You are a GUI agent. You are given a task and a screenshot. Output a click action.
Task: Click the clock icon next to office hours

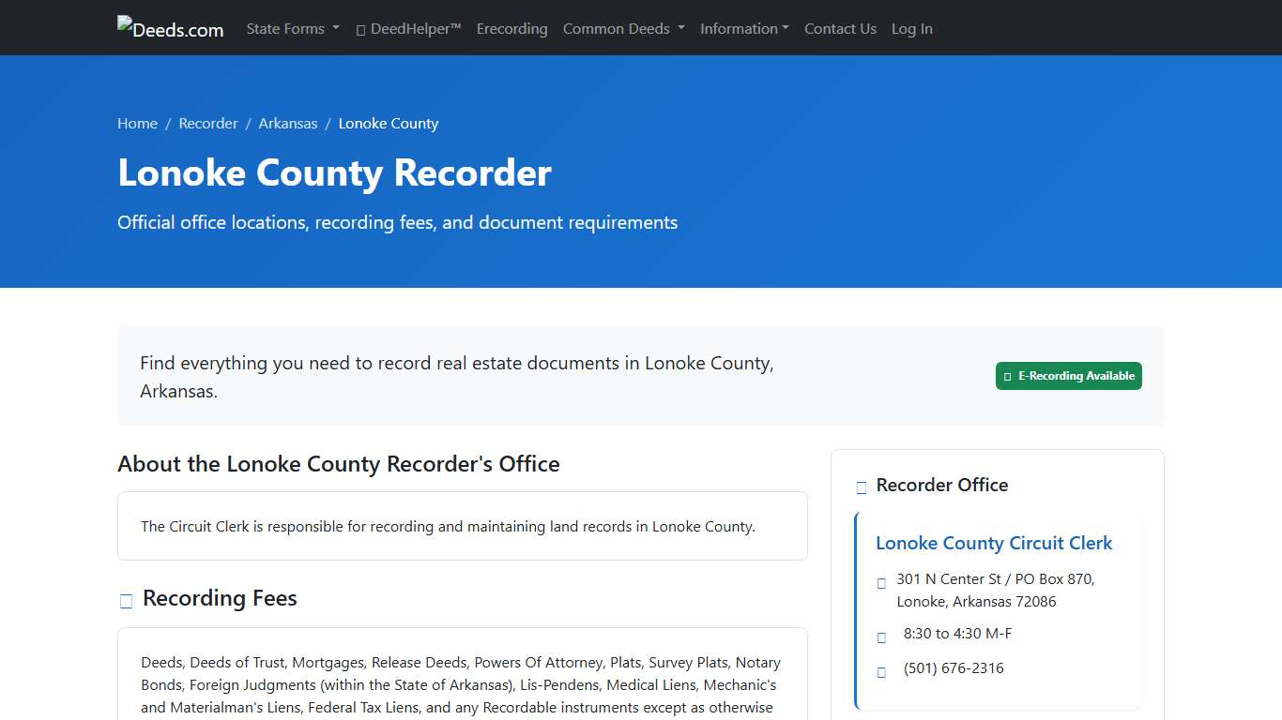pos(880,637)
